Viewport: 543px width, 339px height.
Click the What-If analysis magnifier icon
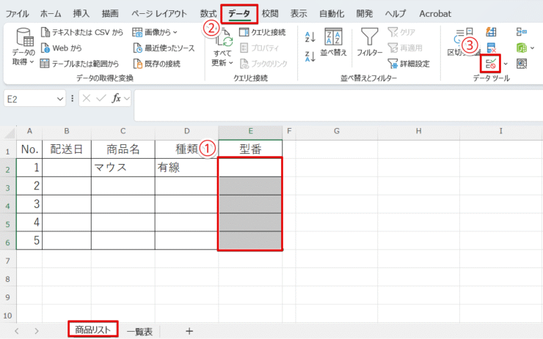522,64
